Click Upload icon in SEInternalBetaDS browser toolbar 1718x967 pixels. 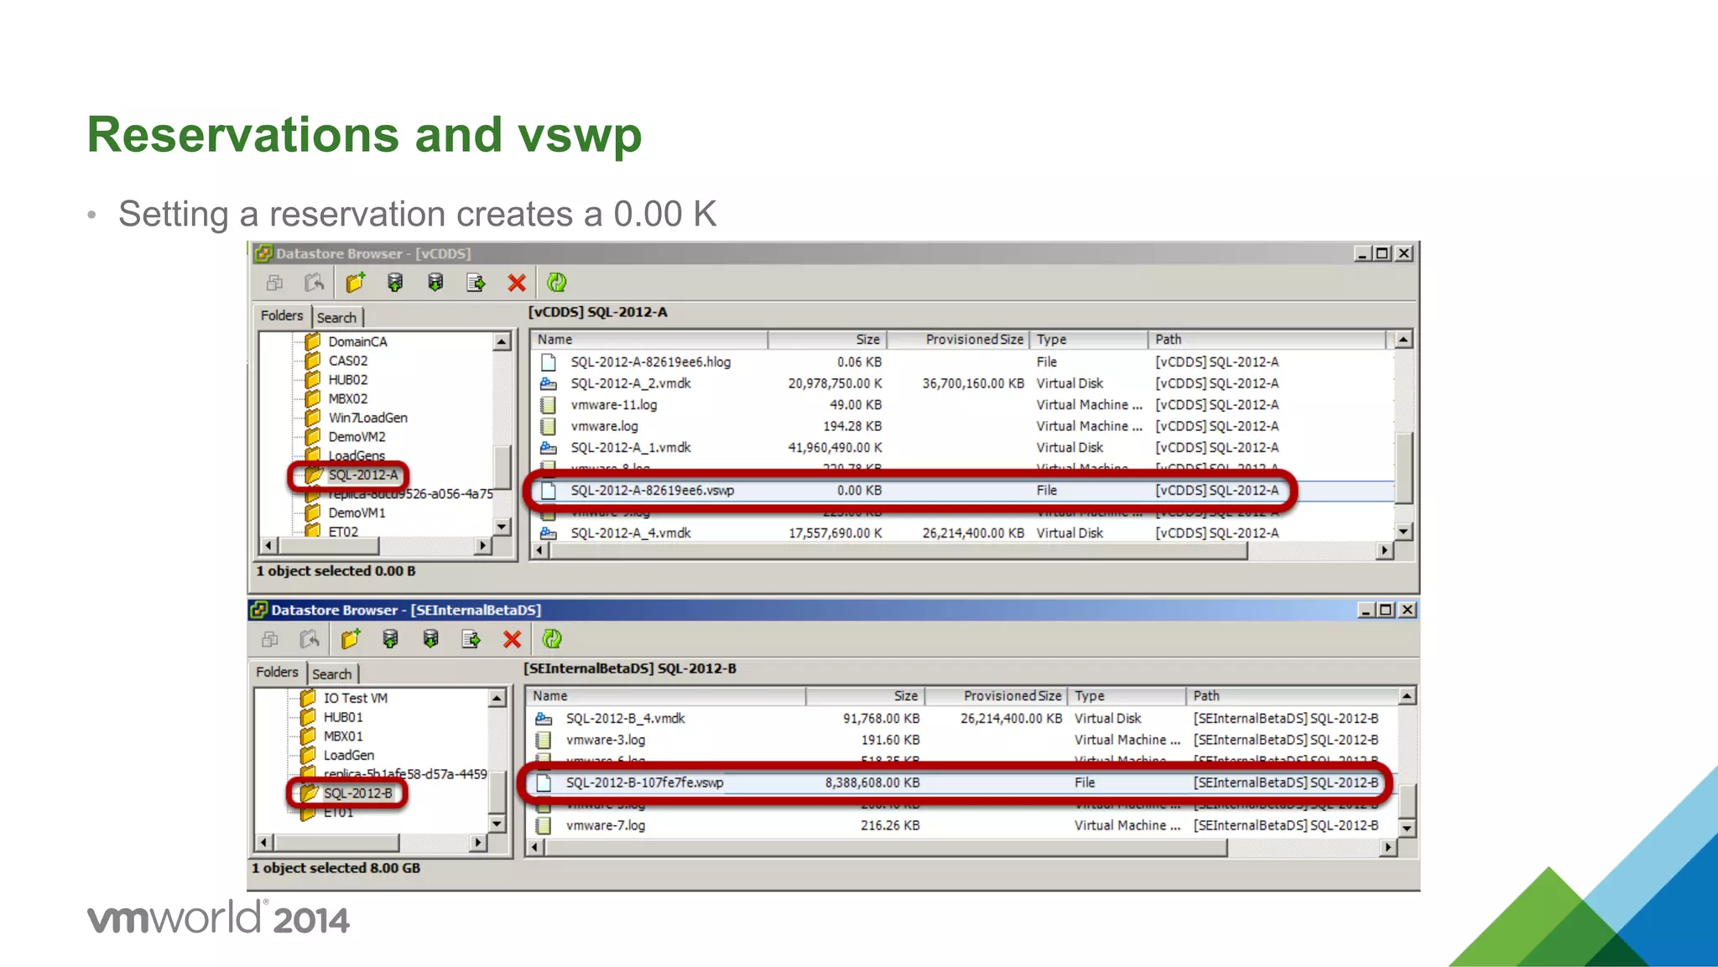click(390, 639)
